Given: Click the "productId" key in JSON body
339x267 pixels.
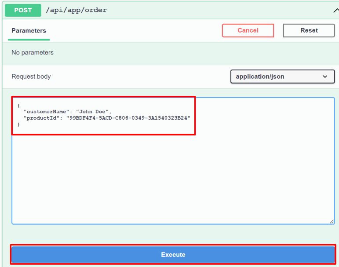Looking at the screenshot, I should pyautogui.click(x=42, y=118).
